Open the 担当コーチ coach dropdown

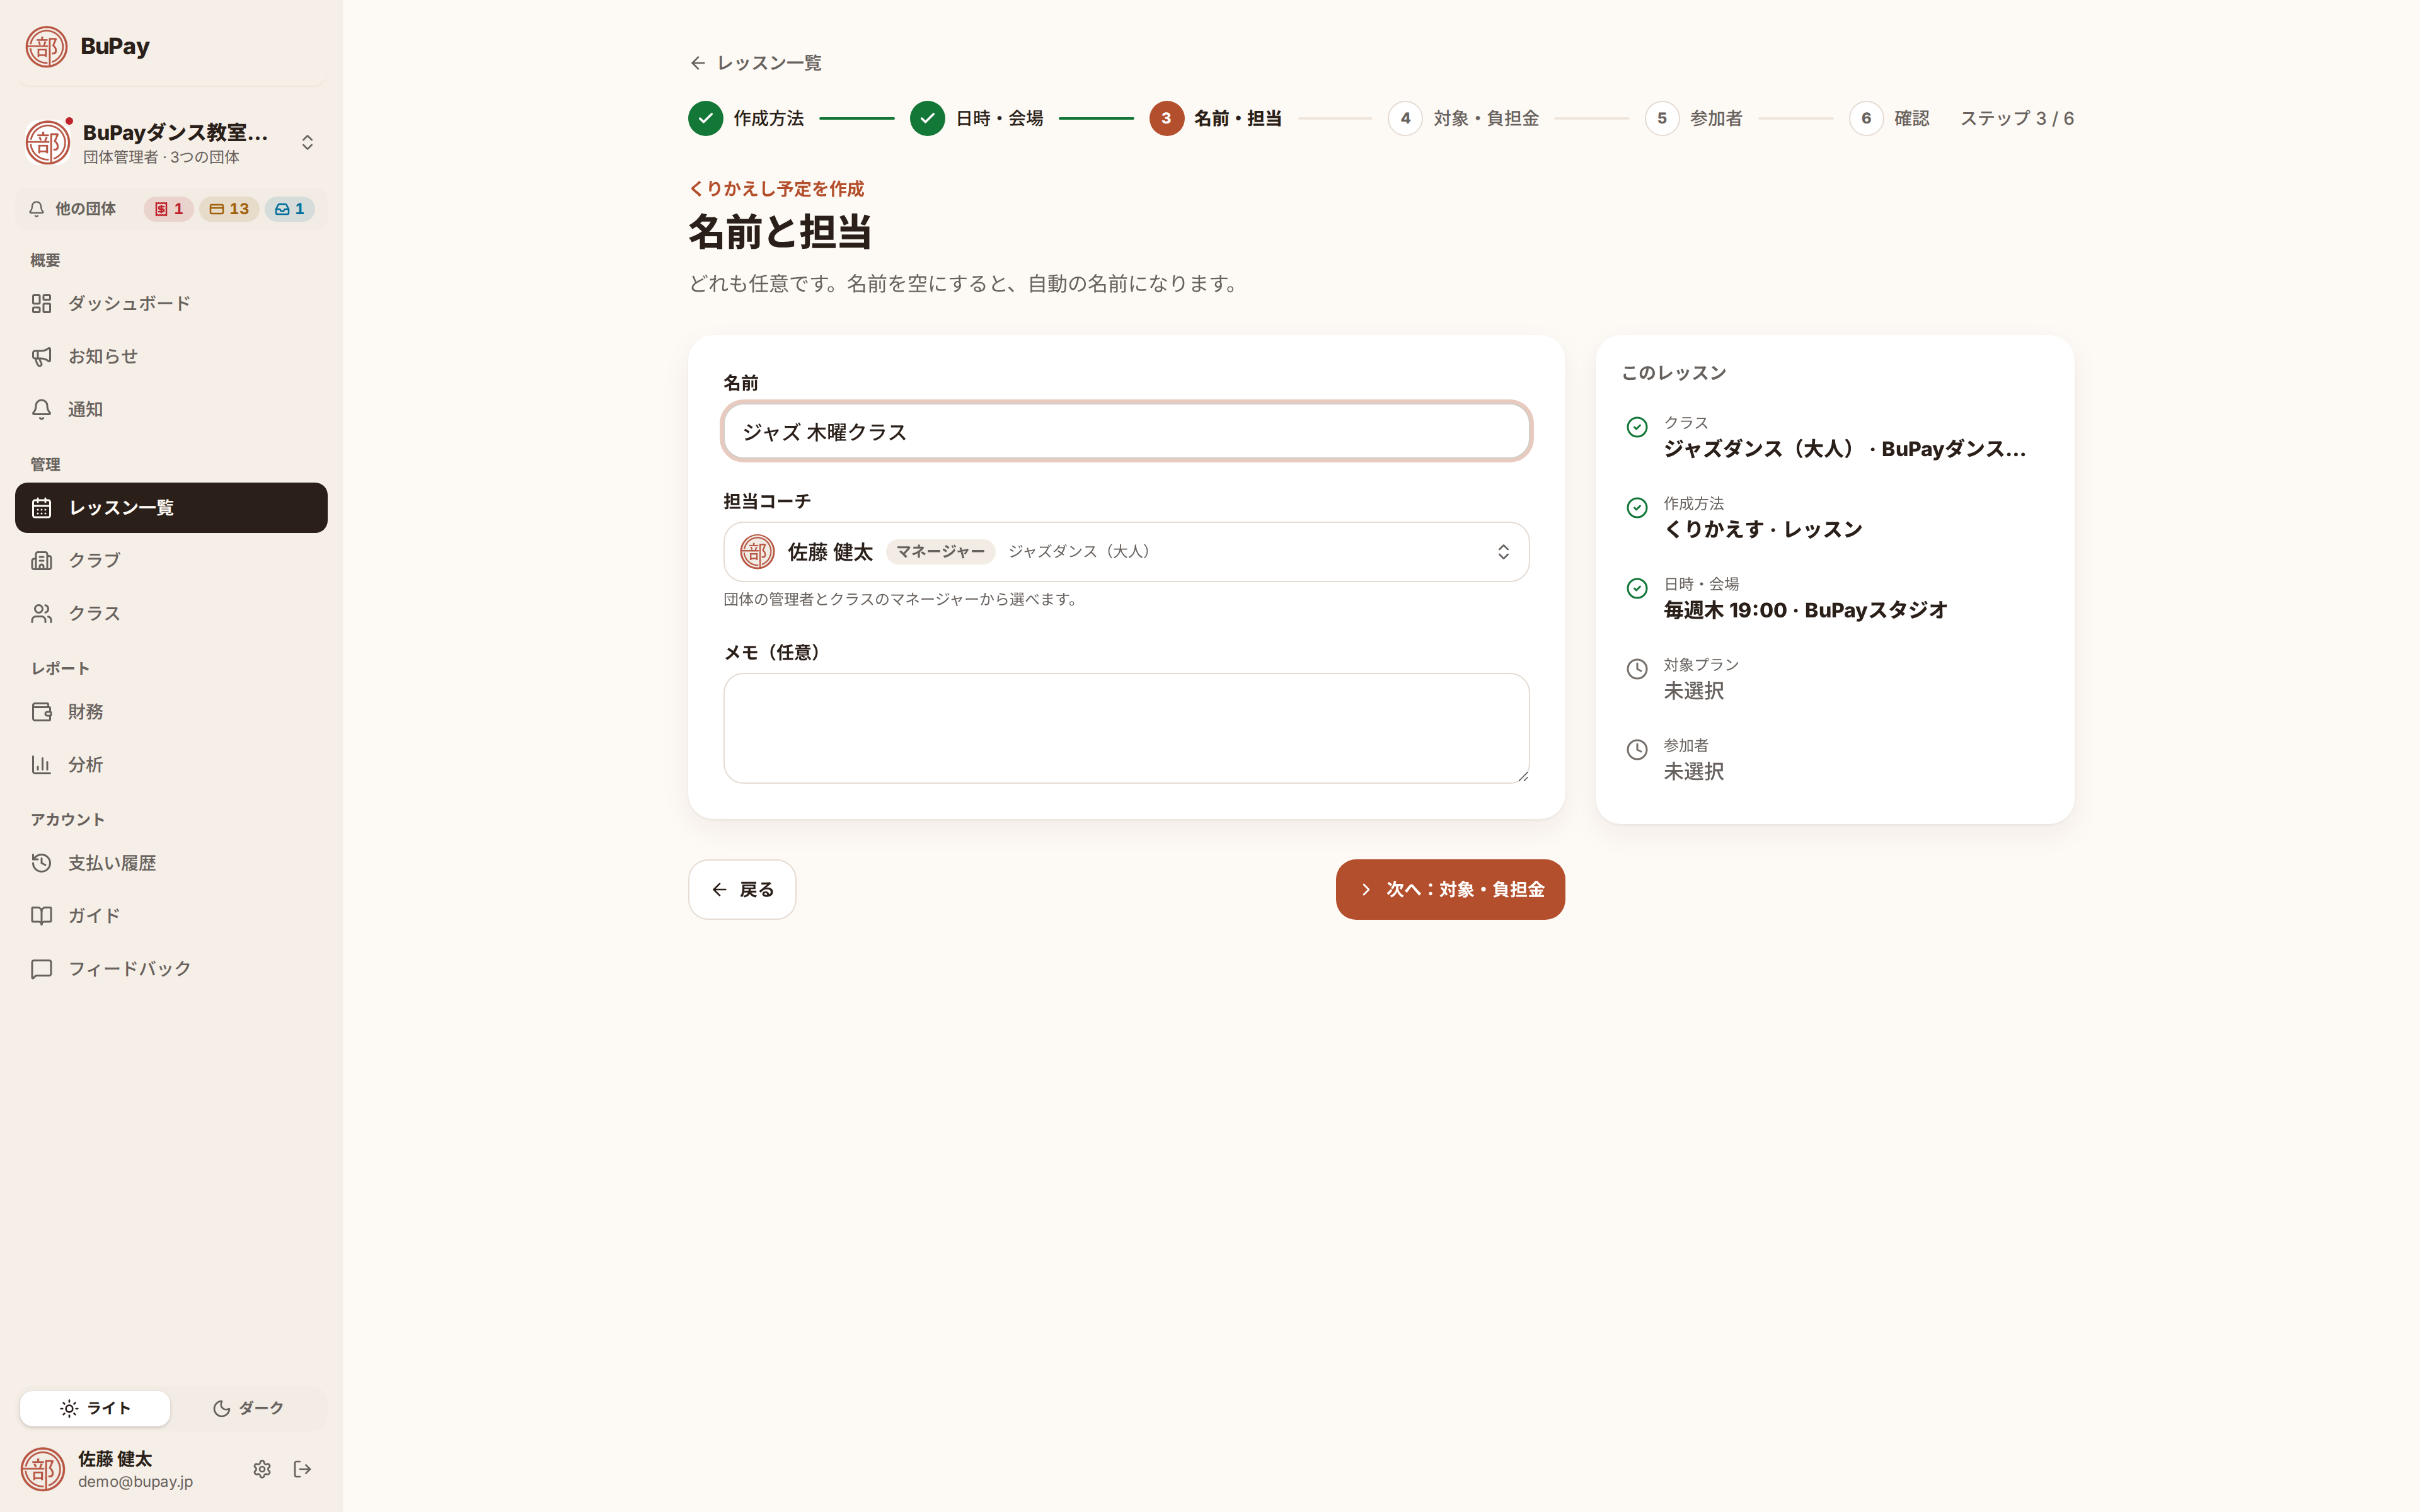pos(1126,552)
